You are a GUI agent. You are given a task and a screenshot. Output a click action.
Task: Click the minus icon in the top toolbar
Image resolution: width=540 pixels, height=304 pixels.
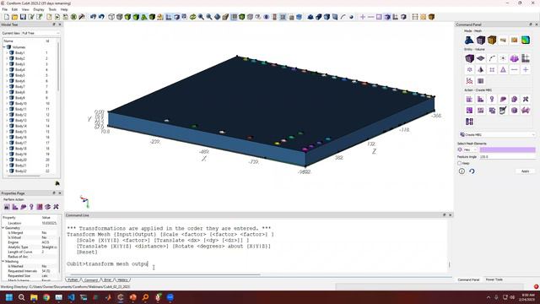coord(371,17)
